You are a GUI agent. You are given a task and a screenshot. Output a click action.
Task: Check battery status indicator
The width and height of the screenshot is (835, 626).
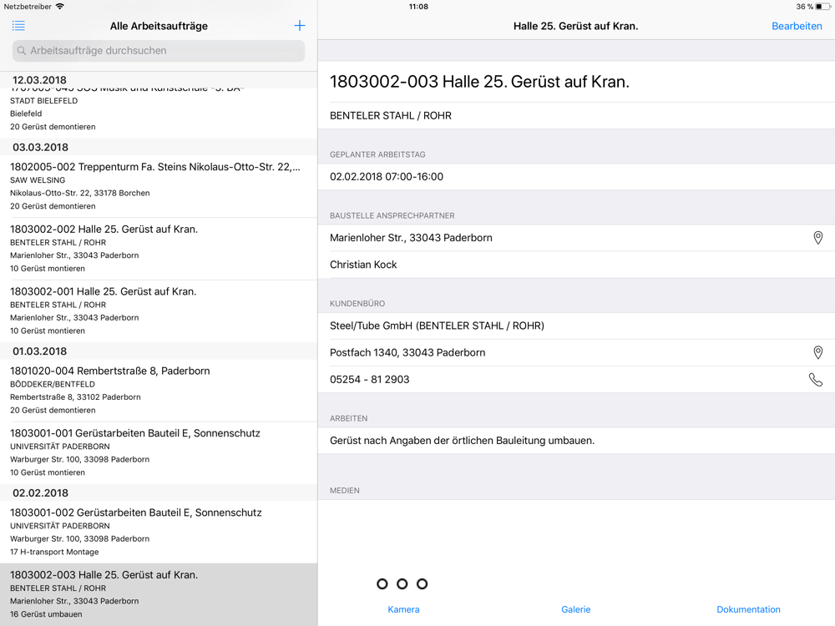click(822, 7)
